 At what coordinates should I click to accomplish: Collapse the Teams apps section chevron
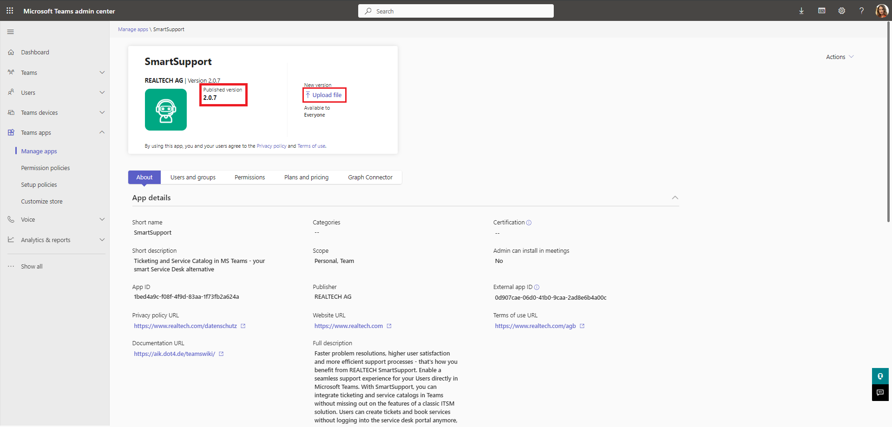tap(102, 132)
